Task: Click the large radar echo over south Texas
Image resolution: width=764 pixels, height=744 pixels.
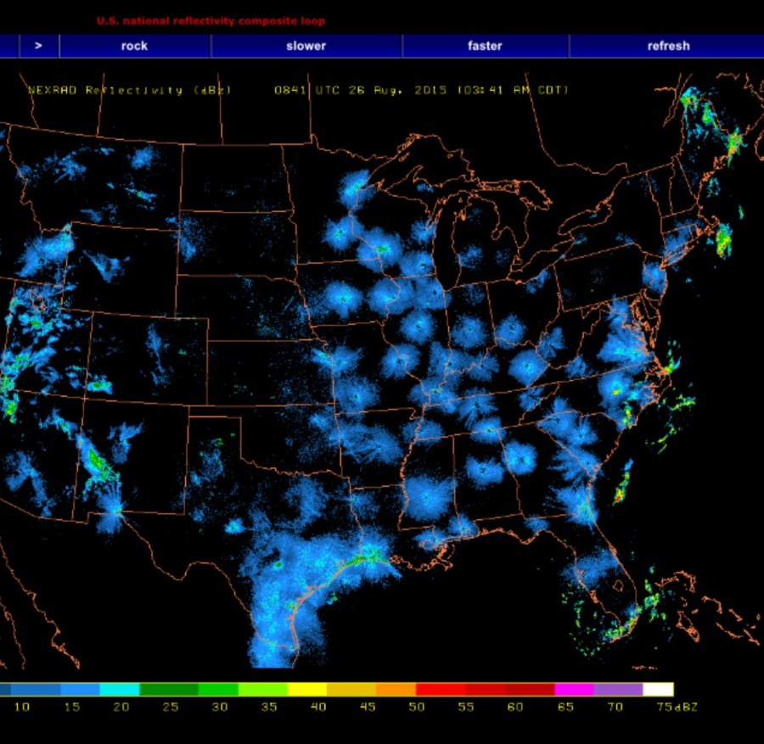Action: coord(284,594)
